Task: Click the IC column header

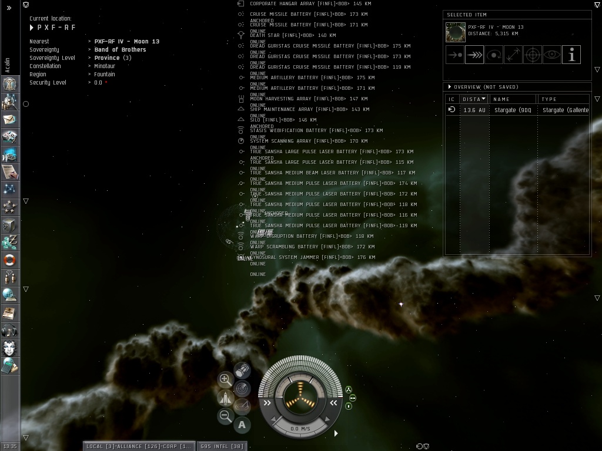Action: 452,99
